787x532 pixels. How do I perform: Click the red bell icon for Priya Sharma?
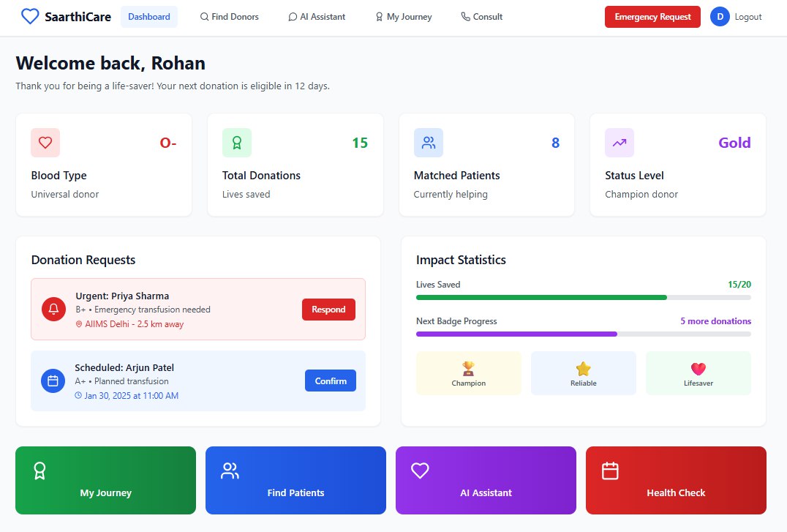53,309
